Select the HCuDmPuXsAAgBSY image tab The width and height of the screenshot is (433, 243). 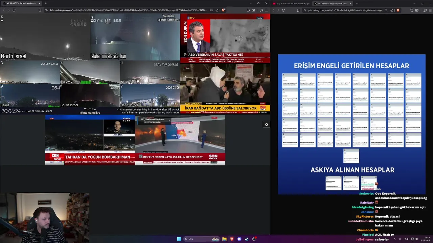pos(332,3)
